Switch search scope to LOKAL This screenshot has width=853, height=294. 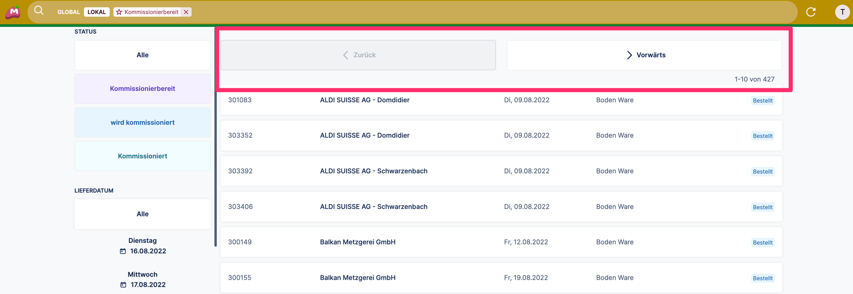(x=96, y=12)
